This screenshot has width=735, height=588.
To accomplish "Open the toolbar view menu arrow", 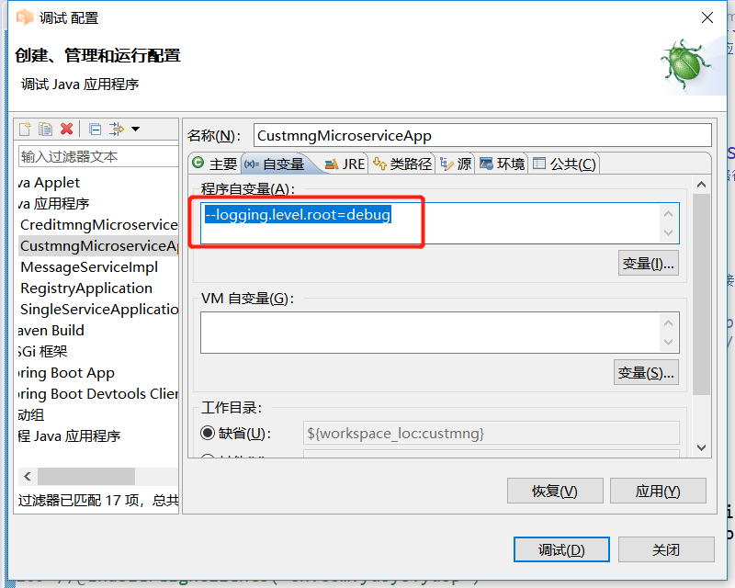I will coord(136,129).
